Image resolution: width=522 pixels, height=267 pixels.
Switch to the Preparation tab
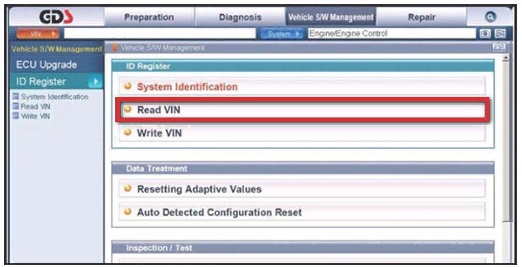pos(149,17)
